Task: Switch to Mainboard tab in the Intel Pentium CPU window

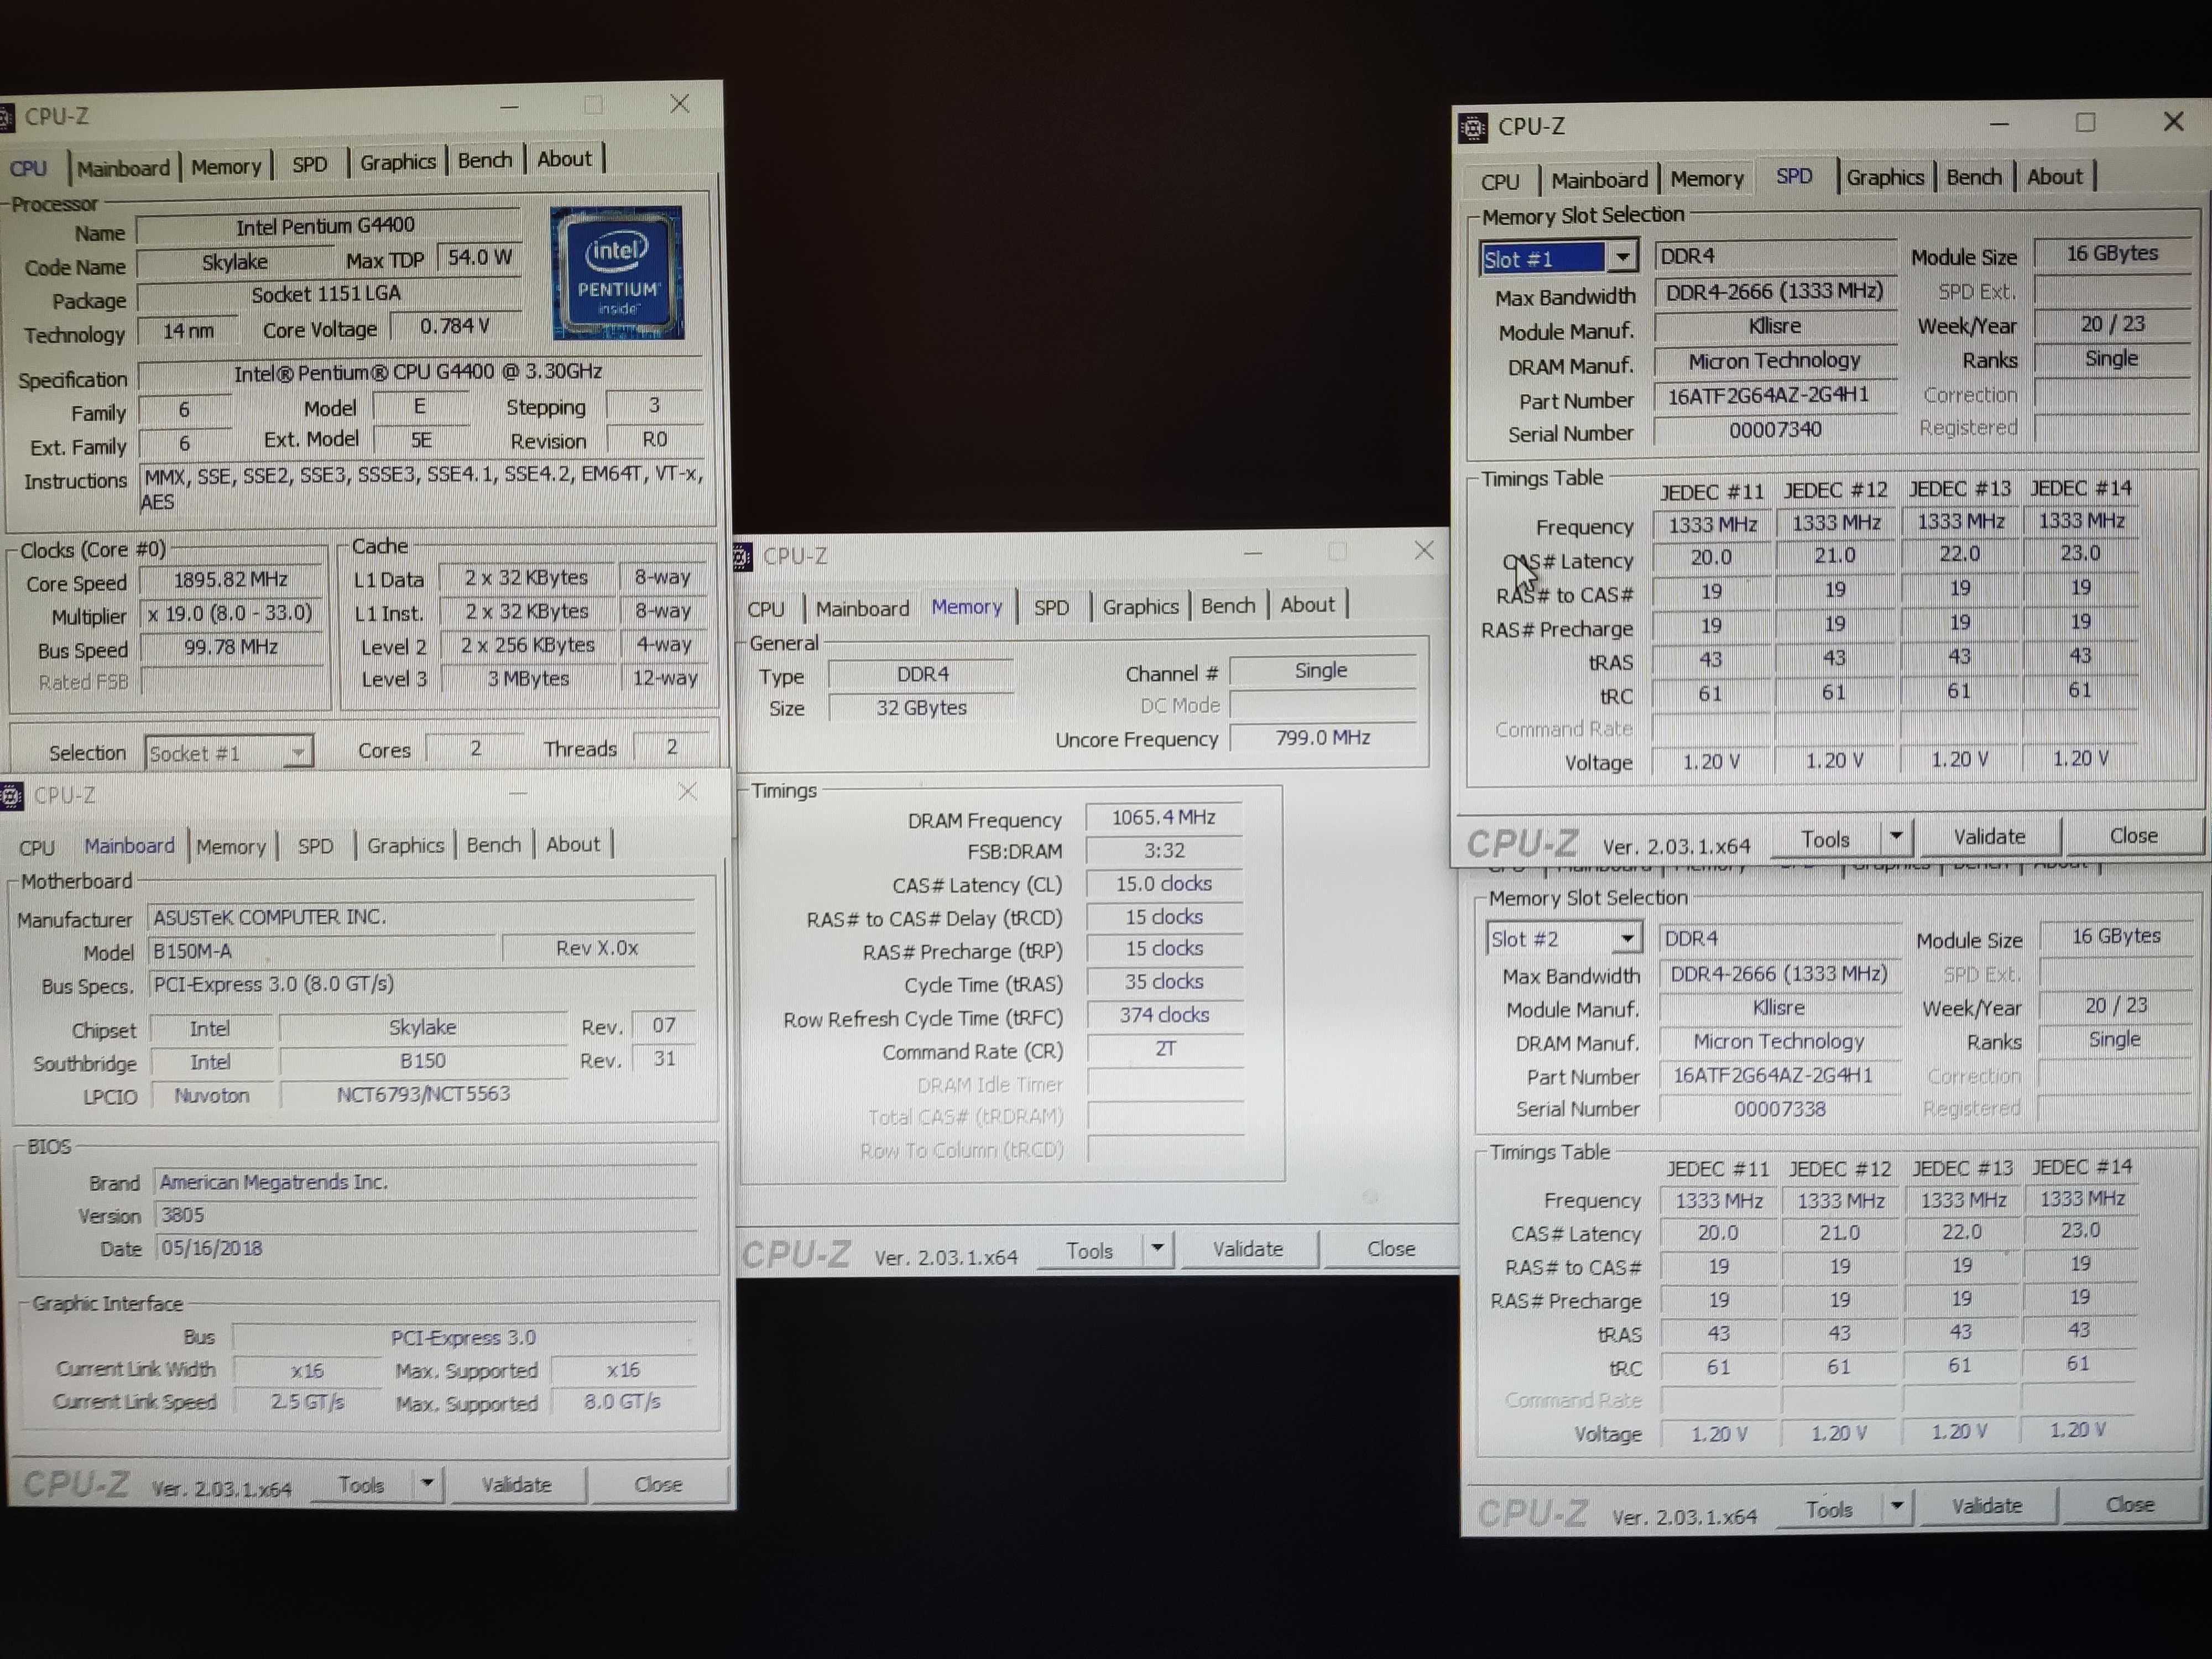Action: point(124,168)
